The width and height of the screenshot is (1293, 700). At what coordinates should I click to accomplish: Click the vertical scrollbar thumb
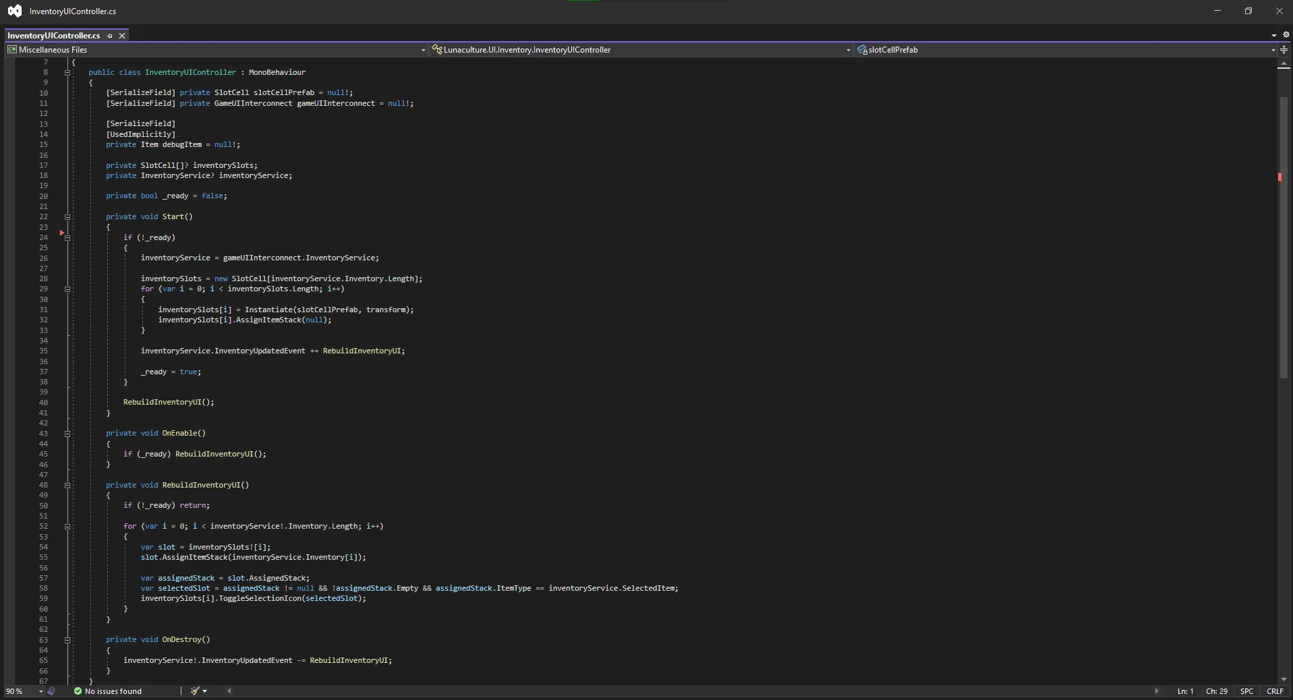click(x=1284, y=237)
